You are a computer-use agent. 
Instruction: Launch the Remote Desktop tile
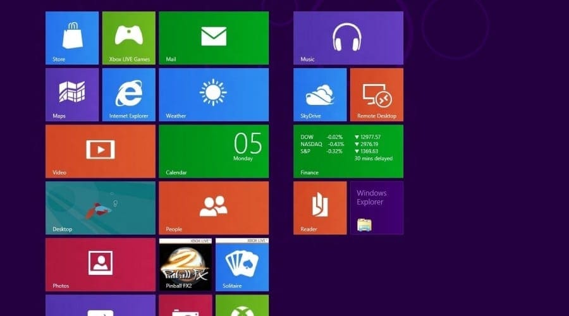[x=377, y=95]
